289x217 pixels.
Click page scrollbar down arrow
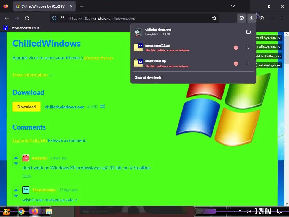pyautogui.click(x=287, y=203)
